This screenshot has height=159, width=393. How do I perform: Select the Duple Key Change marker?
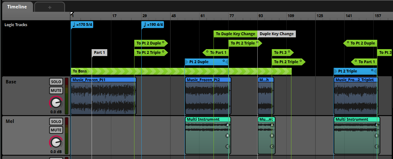(277, 34)
